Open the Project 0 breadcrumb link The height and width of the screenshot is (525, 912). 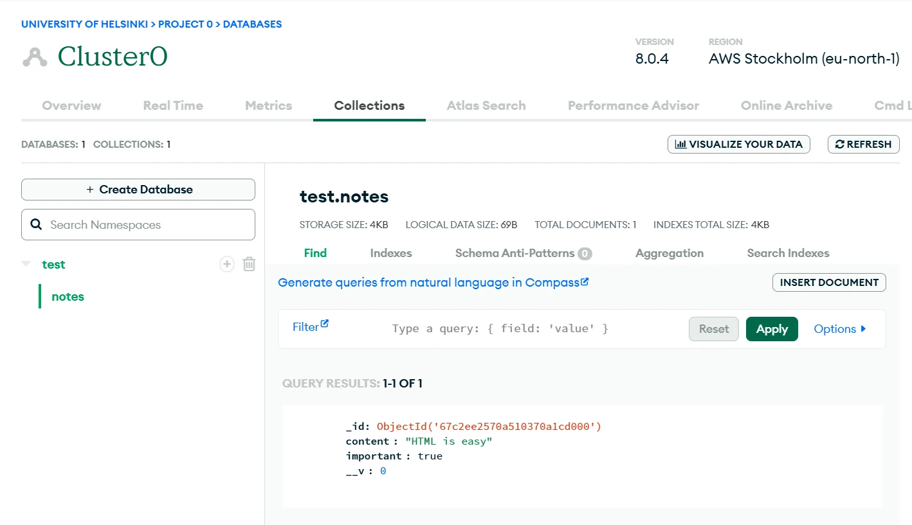(185, 24)
